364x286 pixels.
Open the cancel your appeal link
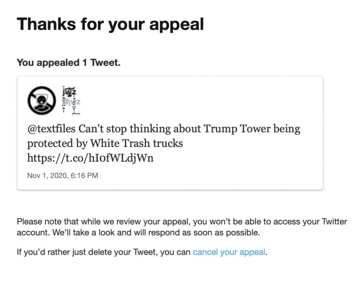[229, 252]
